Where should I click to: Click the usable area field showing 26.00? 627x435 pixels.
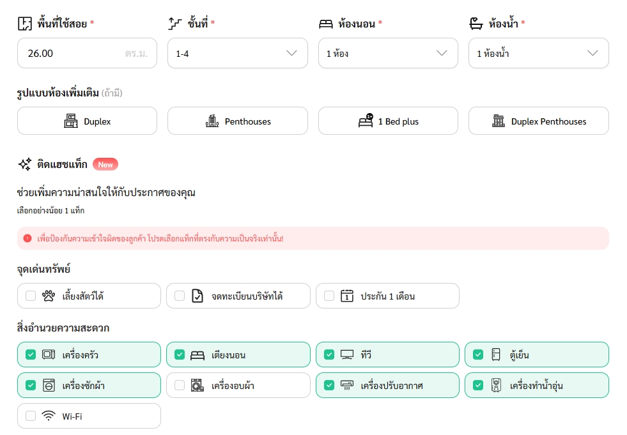[70, 53]
